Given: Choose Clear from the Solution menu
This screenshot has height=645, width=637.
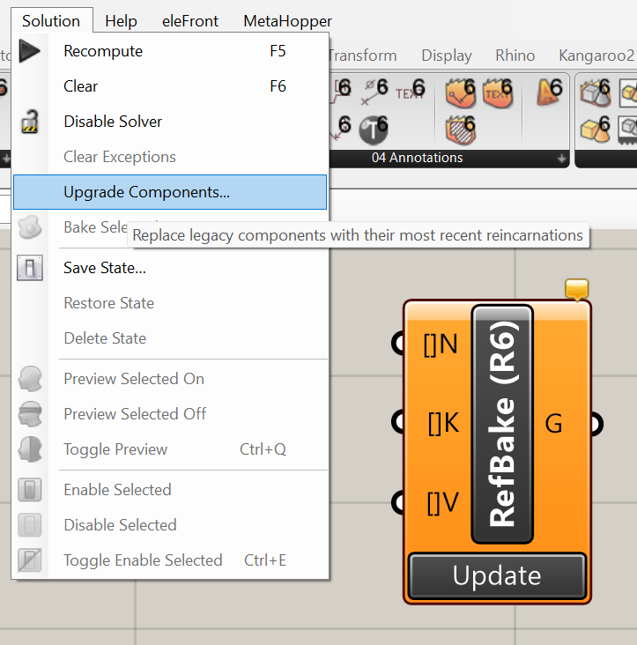Looking at the screenshot, I should coord(170,86).
